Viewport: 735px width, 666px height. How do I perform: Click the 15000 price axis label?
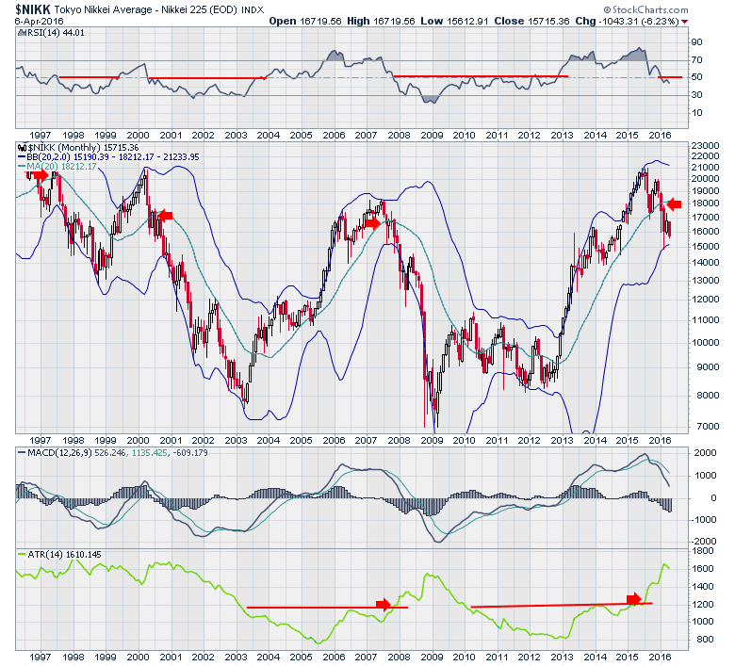pyautogui.click(x=705, y=247)
